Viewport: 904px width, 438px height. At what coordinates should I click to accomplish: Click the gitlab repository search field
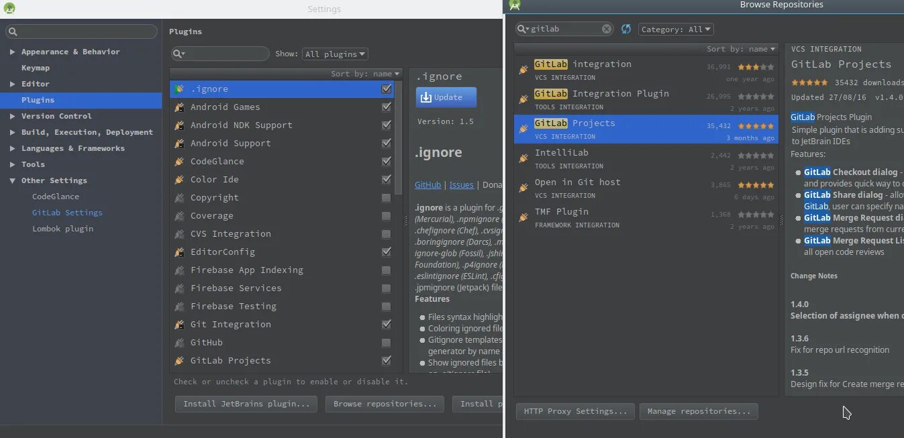click(x=564, y=29)
